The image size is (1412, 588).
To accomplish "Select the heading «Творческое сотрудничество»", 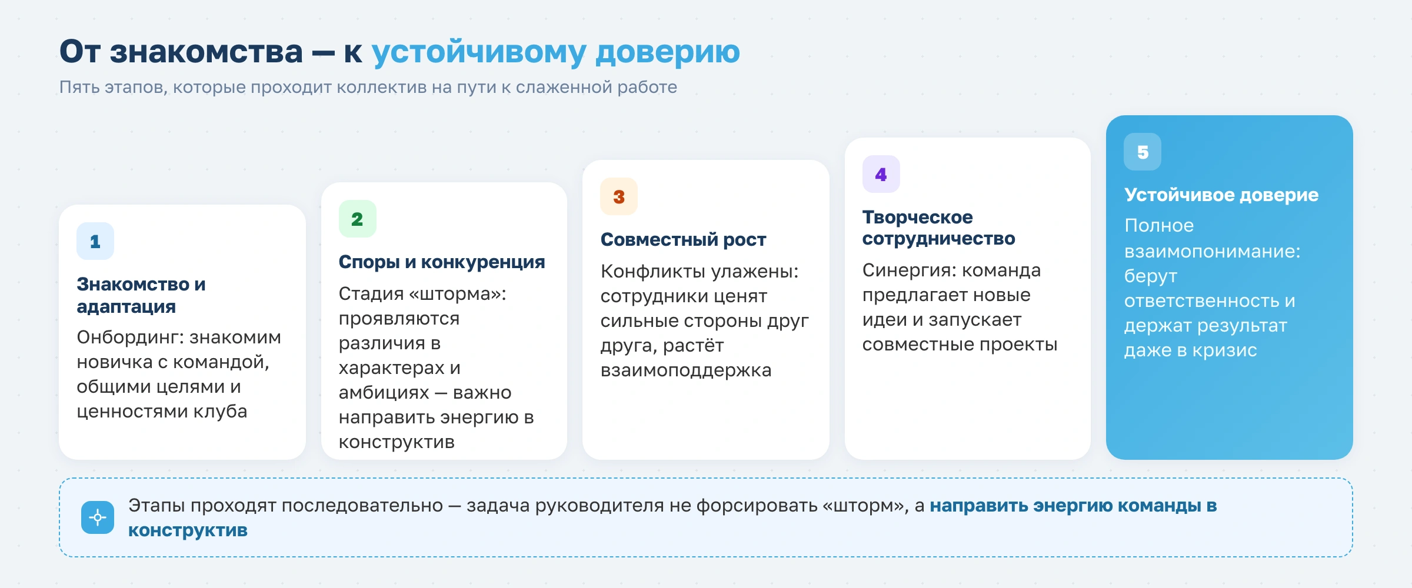I will (x=938, y=228).
